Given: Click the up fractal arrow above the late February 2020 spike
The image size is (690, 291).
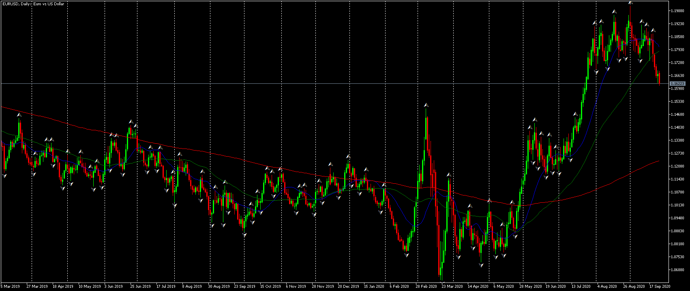Looking at the screenshot, I should click(426, 105).
